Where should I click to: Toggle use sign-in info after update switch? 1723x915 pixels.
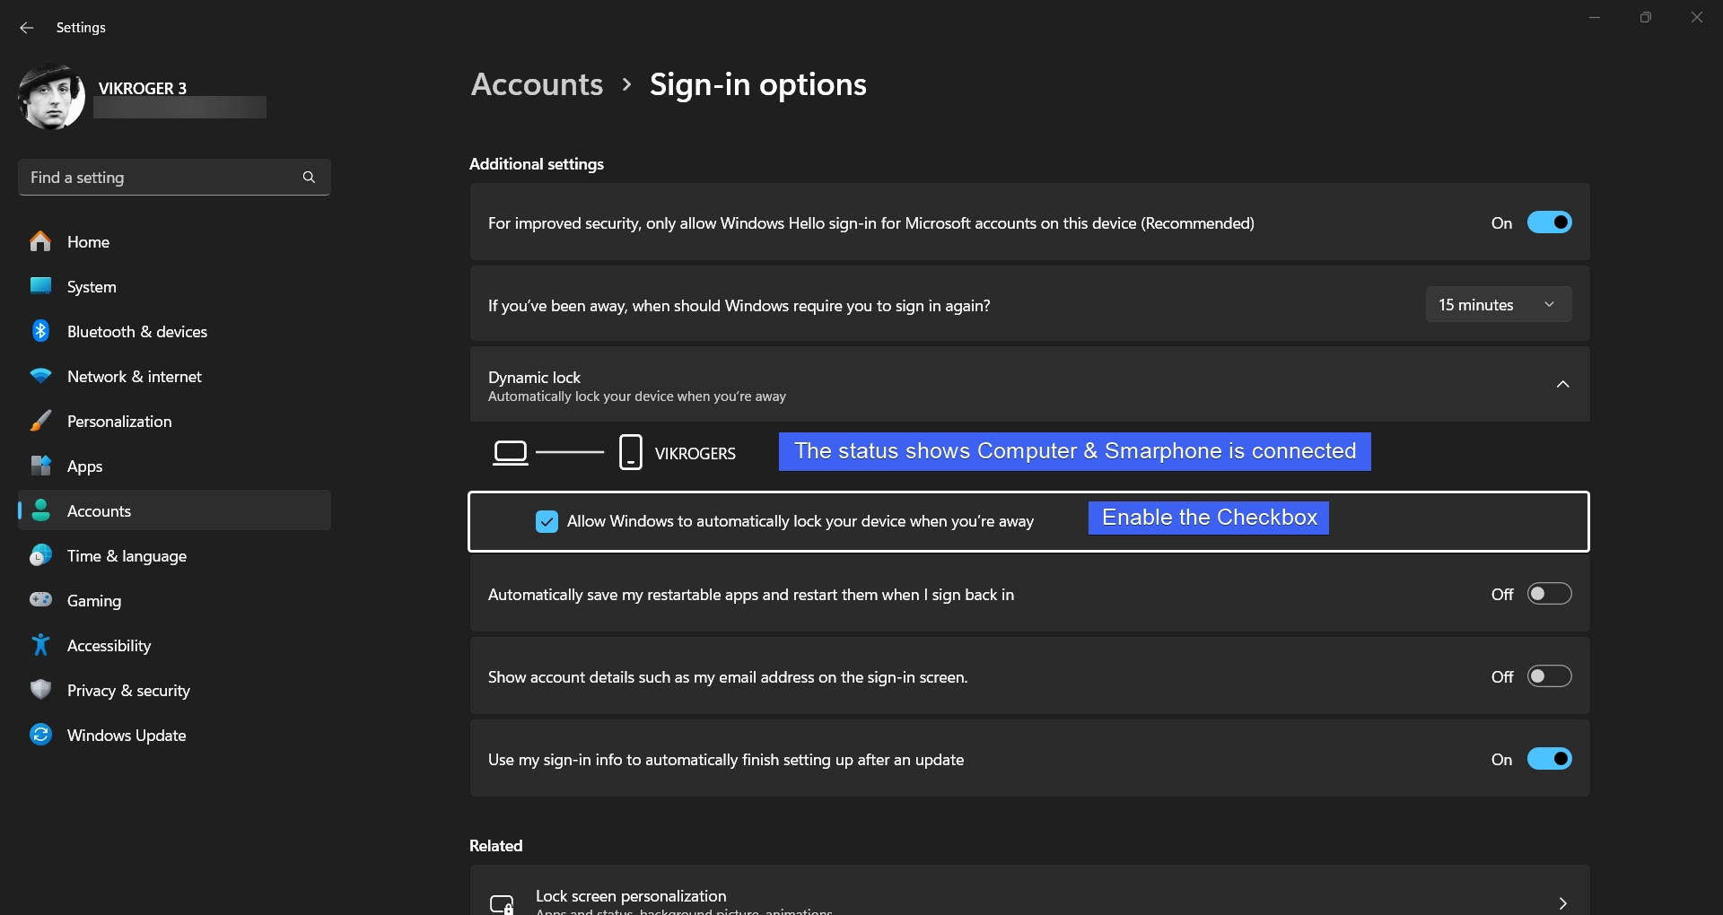1549,759
